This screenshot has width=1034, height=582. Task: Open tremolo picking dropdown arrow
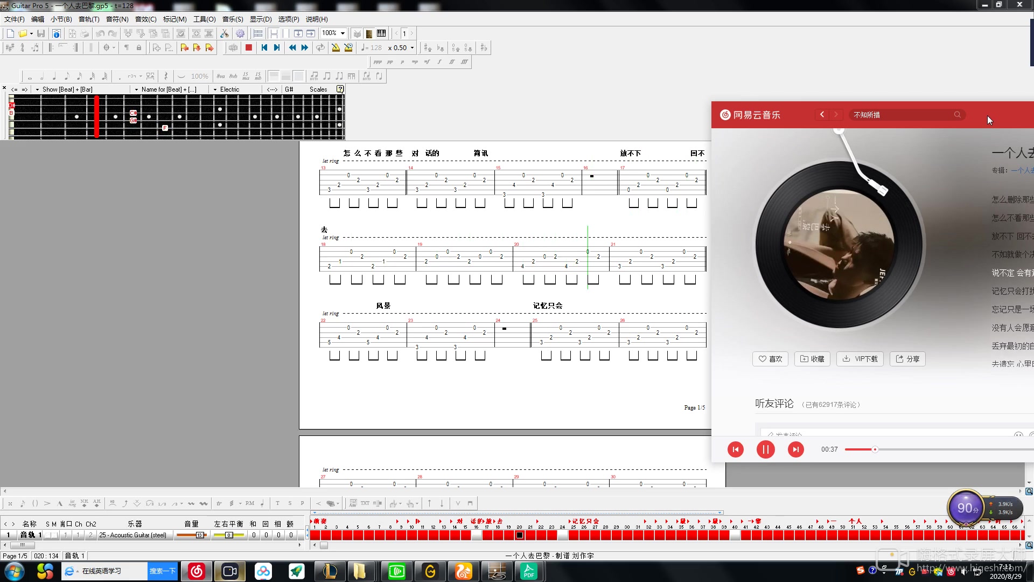pyautogui.click(x=241, y=503)
